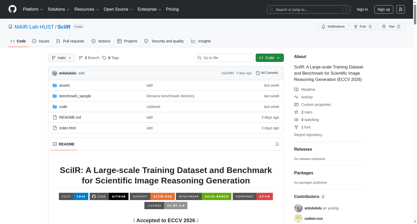Open the Insights tab
Screen dimensions: 417x224
[201, 41]
